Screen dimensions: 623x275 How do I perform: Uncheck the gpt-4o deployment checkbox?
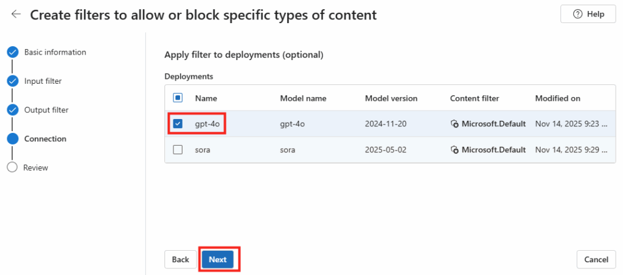(x=178, y=124)
